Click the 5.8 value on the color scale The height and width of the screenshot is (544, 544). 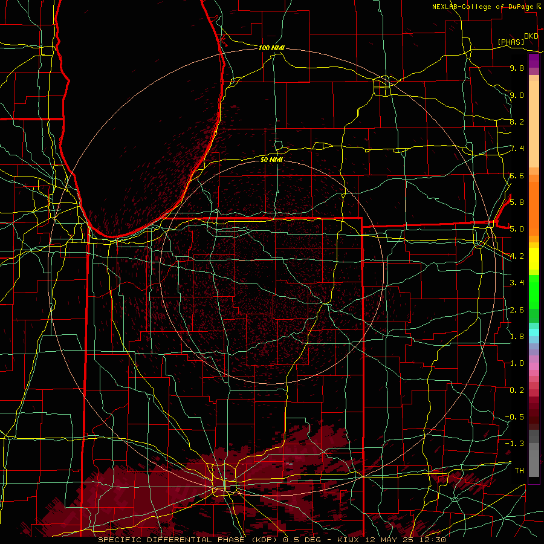click(517, 202)
